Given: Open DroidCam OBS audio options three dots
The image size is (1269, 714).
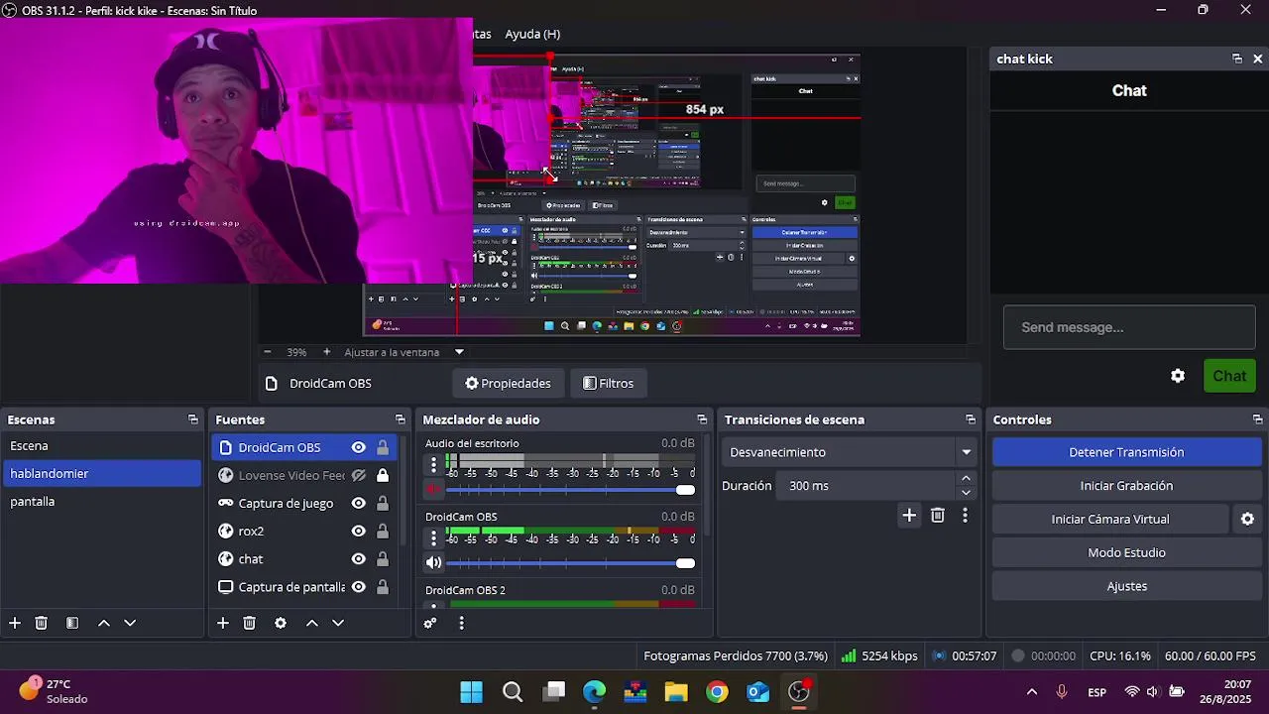Looking at the screenshot, I should coord(433,537).
